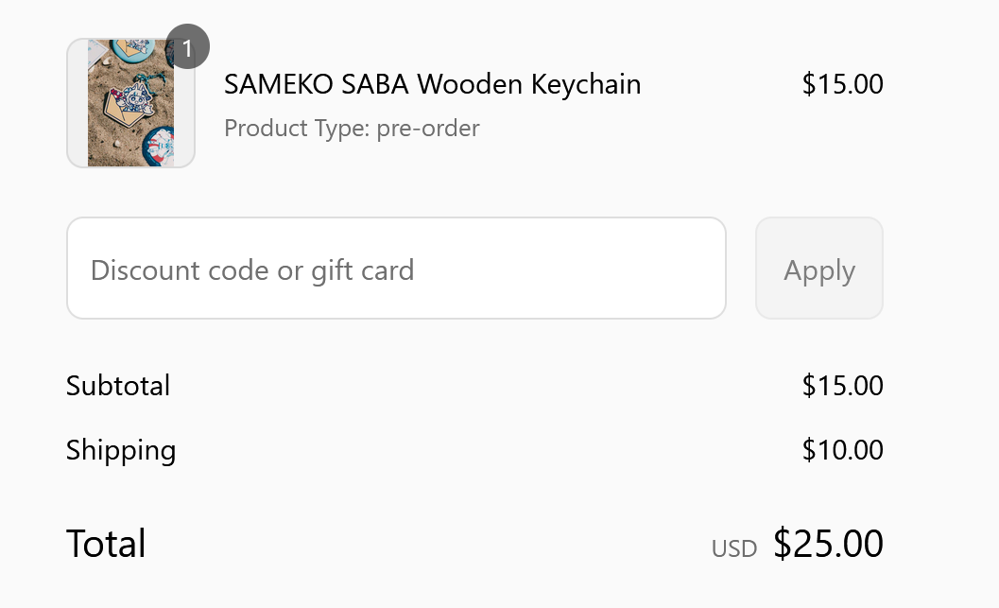Click the $10.00 shipping cost
Screen dimensions: 999x608
click(842, 450)
